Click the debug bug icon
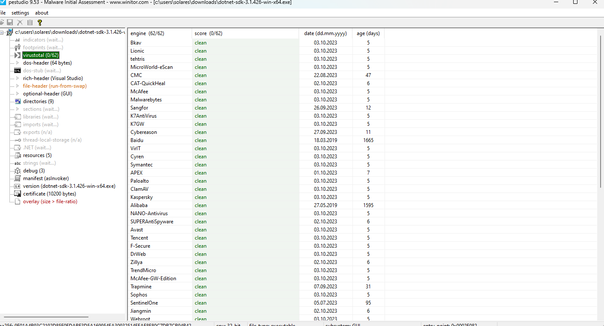604x326 pixels. click(x=18, y=171)
